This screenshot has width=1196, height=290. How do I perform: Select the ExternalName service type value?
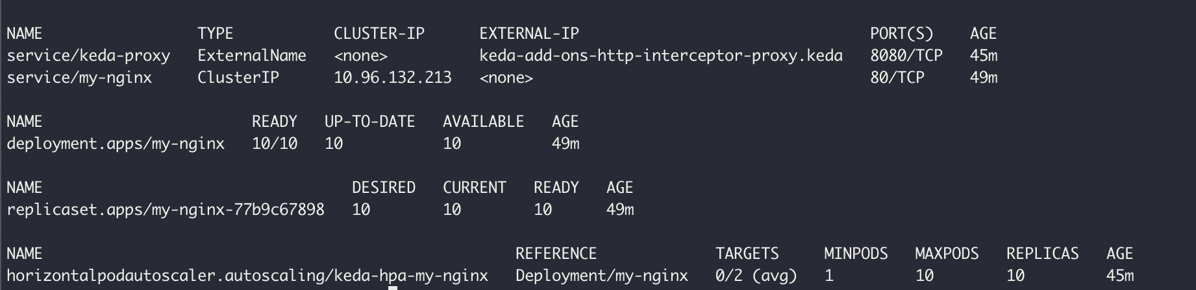tap(252, 56)
